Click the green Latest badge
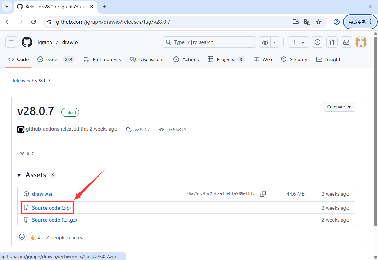Viewport: 378px width, 260px height. click(x=70, y=112)
